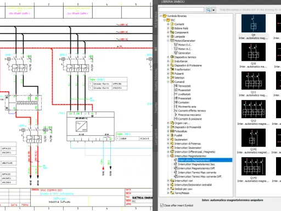Click the Pulsanti category icon
The image size is (281, 211).
(x=172, y=74)
